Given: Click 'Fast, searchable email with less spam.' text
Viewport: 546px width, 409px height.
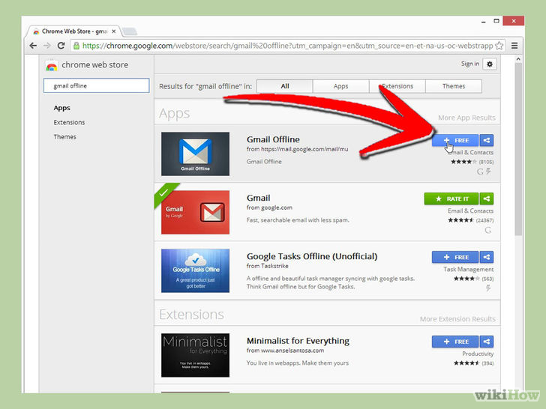Looking at the screenshot, I should pyautogui.click(x=298, y=220).
